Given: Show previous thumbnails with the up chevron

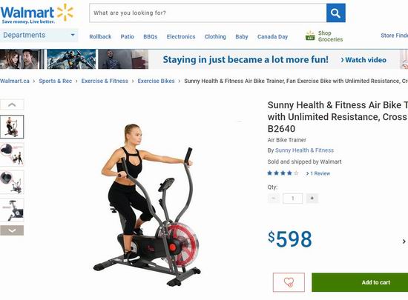Looking at the screenshot, I should click(x=12, y=104).
